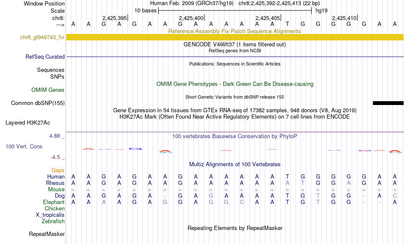Click the T base in the reference sequence row
Image resolution: width=404 pixels, height=244 pixels.
coord(287,24)
